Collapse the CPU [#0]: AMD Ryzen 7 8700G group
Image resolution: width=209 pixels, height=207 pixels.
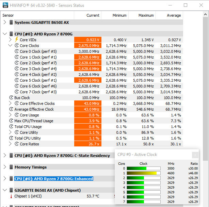[x=5, y=34]
